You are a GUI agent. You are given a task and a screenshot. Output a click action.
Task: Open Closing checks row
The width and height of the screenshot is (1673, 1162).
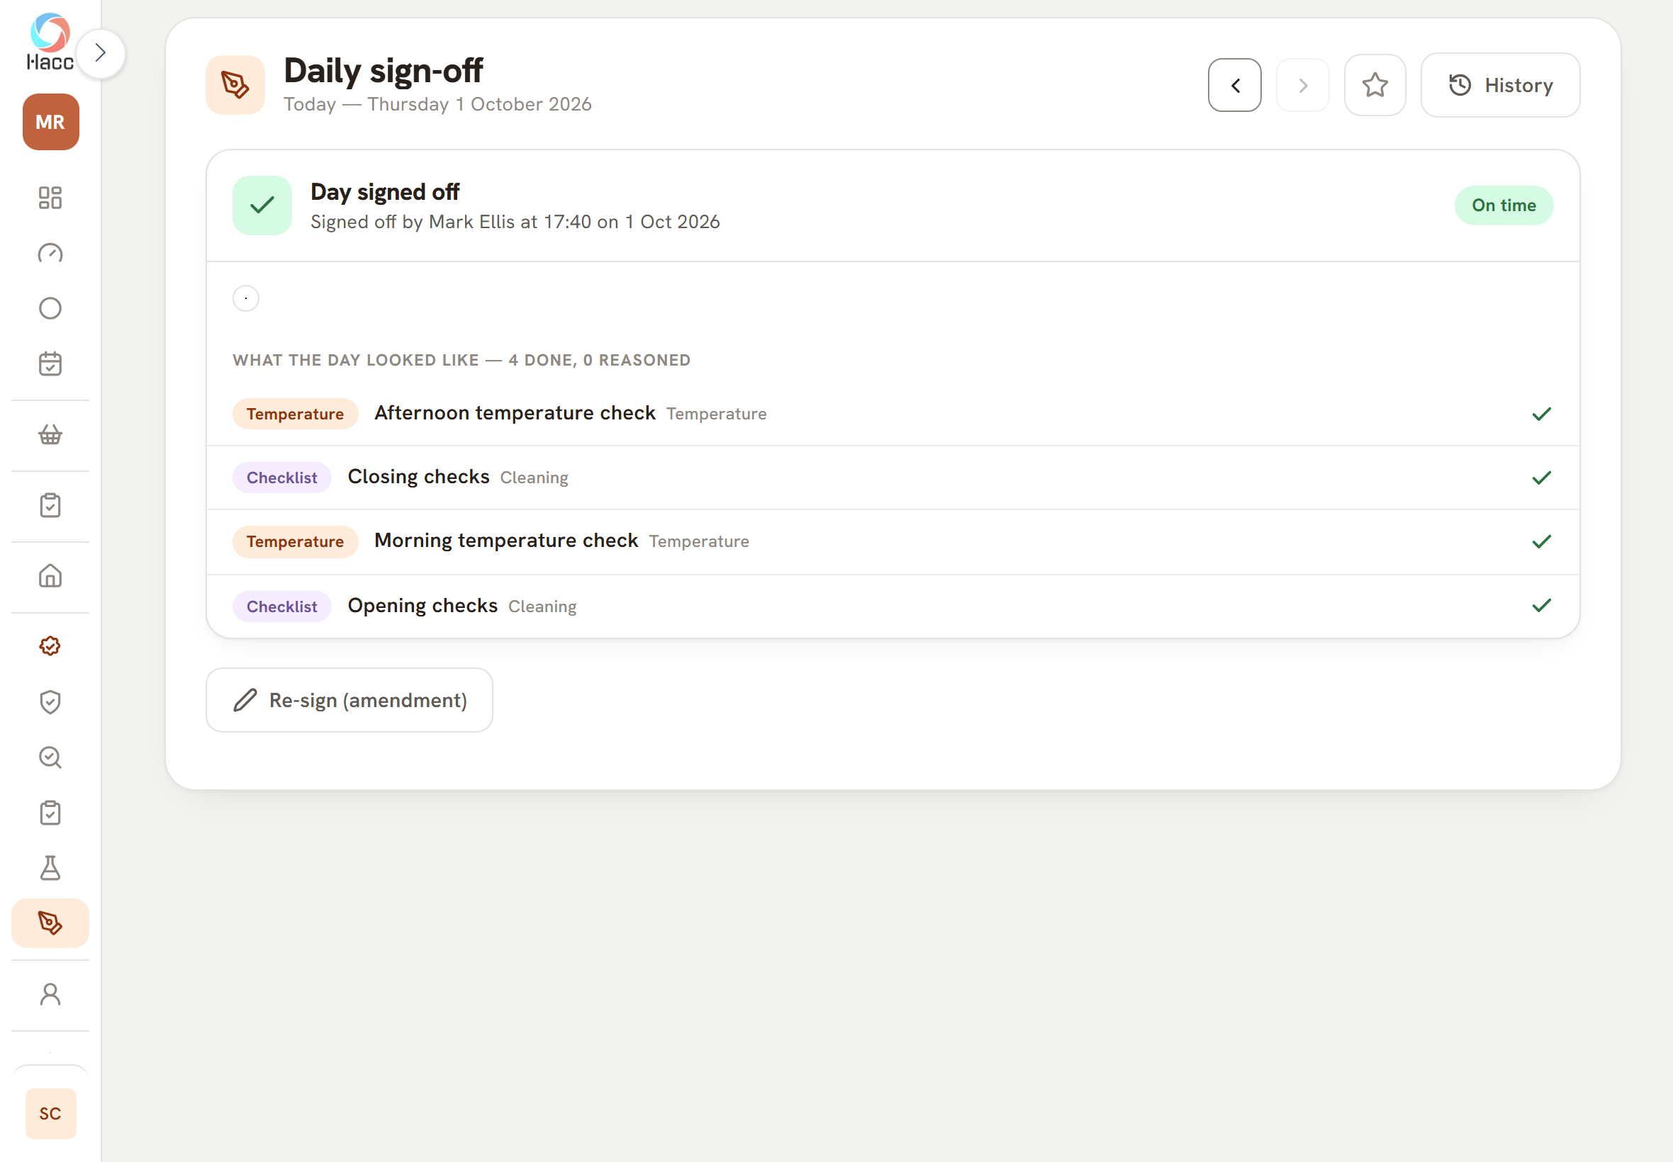(893, 478)
